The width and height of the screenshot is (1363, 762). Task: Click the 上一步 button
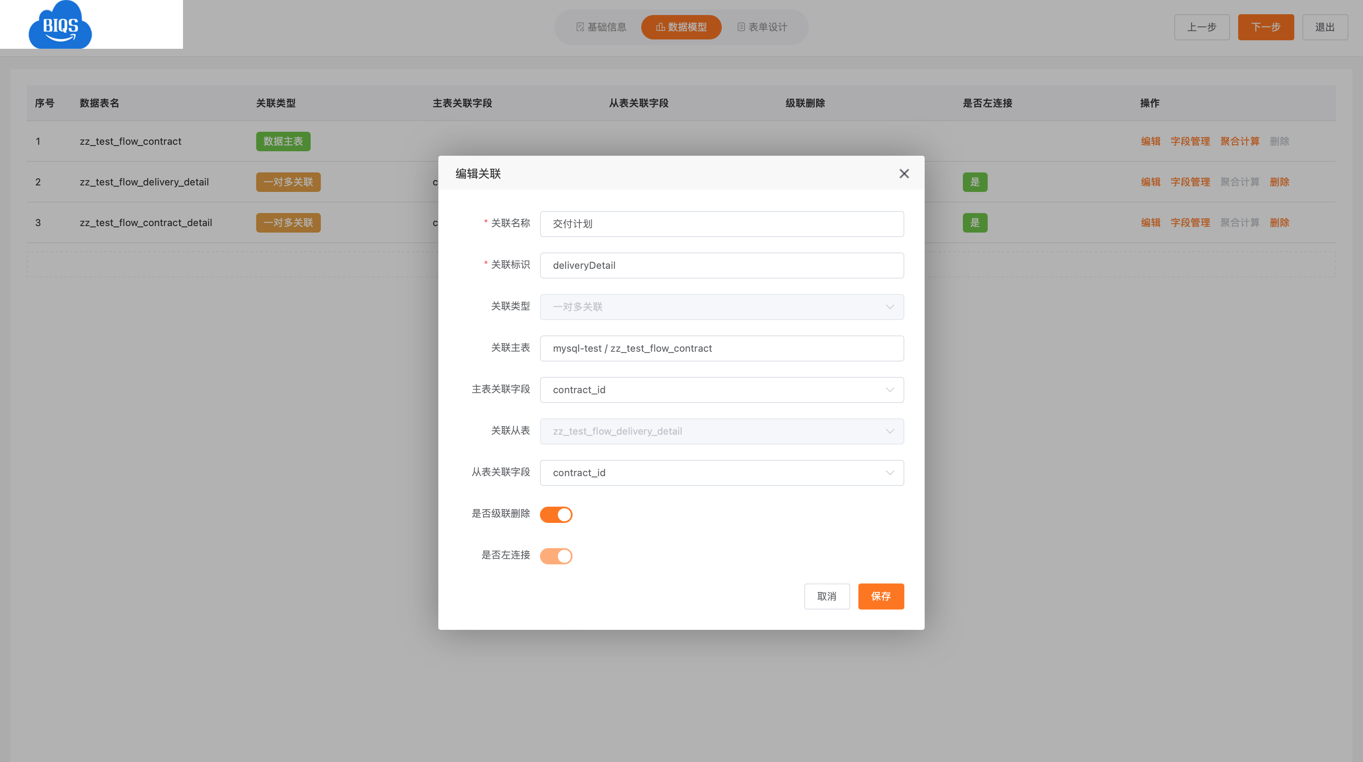pos(1202,27)
